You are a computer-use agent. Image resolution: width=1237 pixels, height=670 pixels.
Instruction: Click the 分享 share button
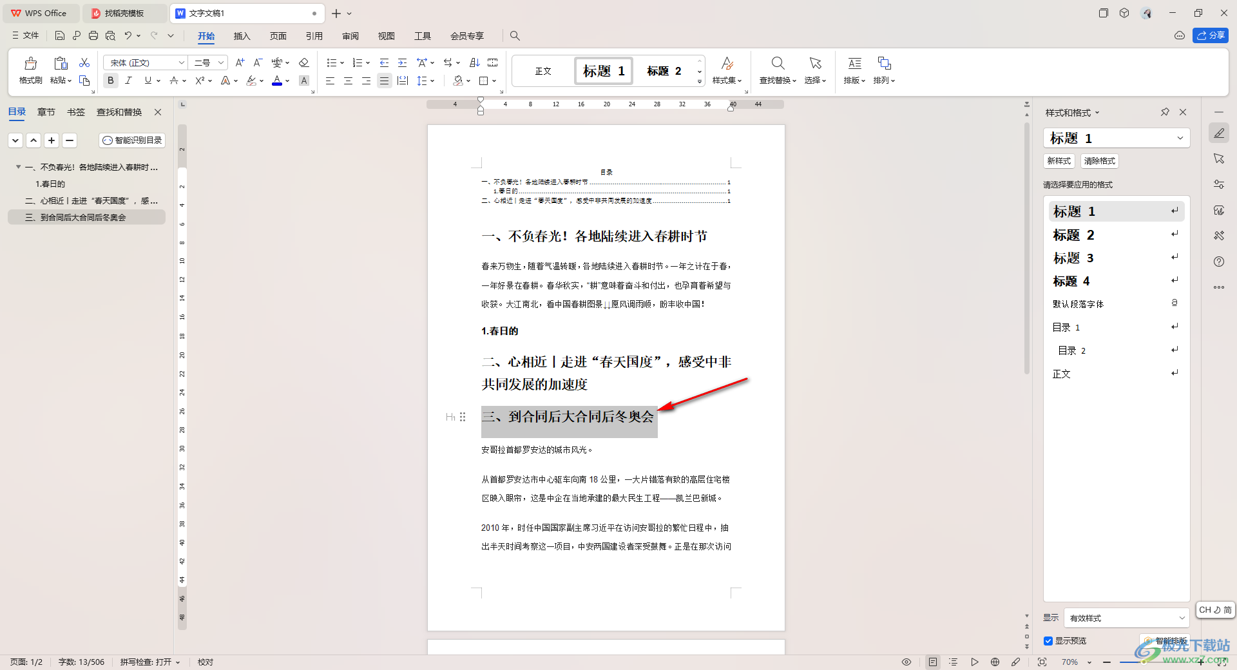[x=1211, y=35]
